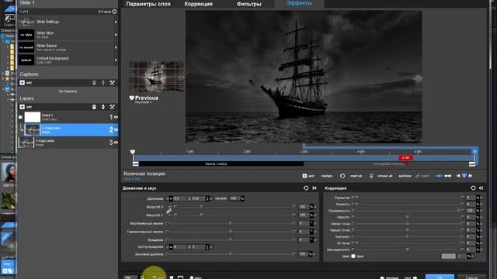Click the copy icon in bottom bar
This screenshot has width=497, height=279.
[x=192, y=277]
